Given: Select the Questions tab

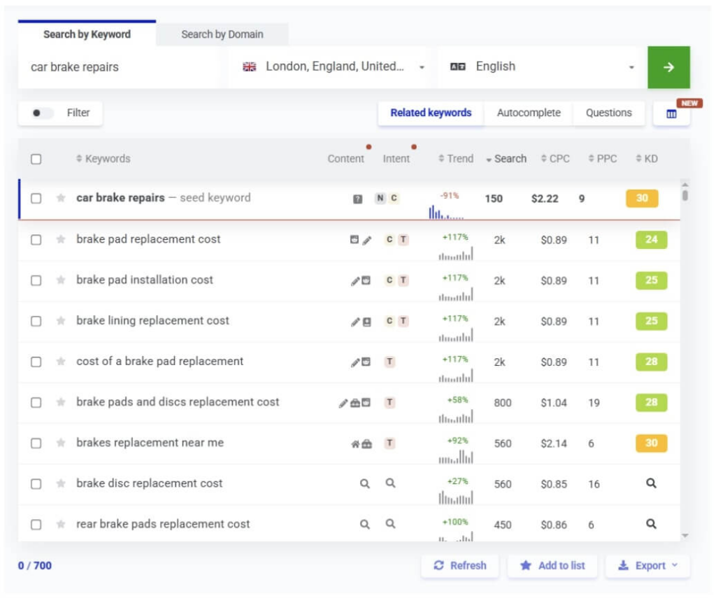Looking at the screenshot, I should click(x=608, y=113).
